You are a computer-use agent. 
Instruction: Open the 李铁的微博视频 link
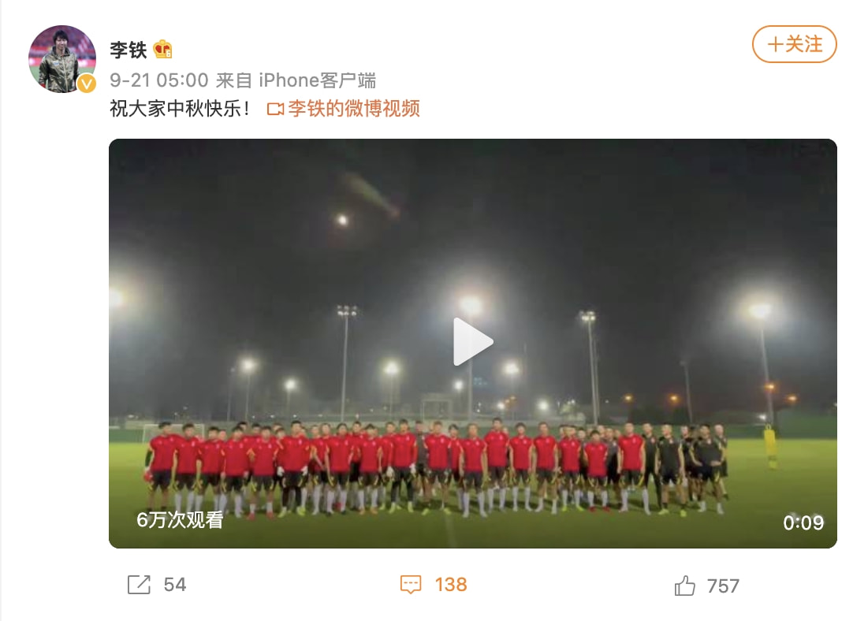tap(354, 108)
